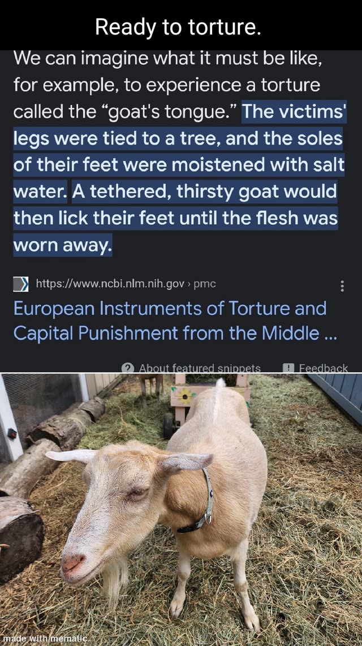This screenshot has height=646, width=362.
Task: Click the Feedback exclamation icon
Action: [x=289, y=368]
